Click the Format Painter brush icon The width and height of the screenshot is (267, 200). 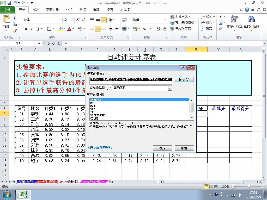tap(15, 31)
